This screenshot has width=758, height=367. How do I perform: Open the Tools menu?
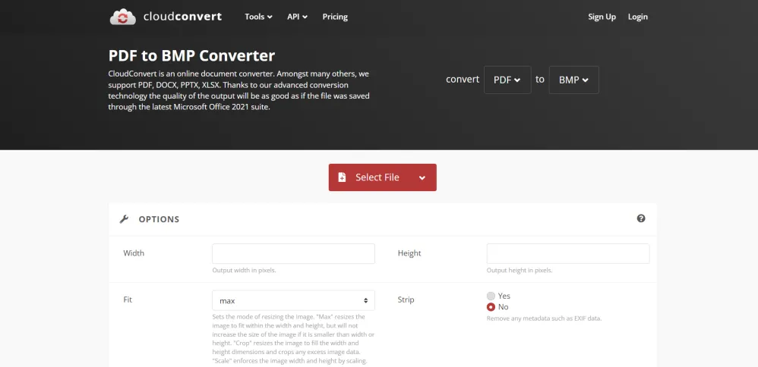click(x=259, y=17)
